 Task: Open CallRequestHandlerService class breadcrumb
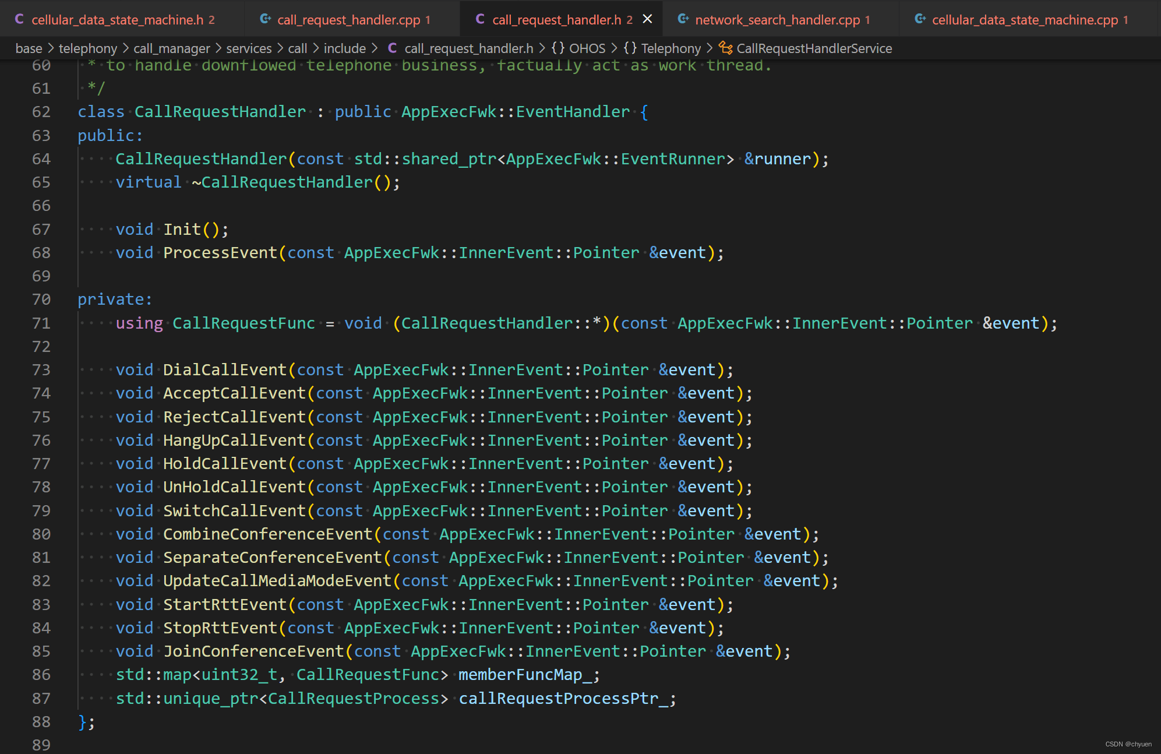click(814, 48)
